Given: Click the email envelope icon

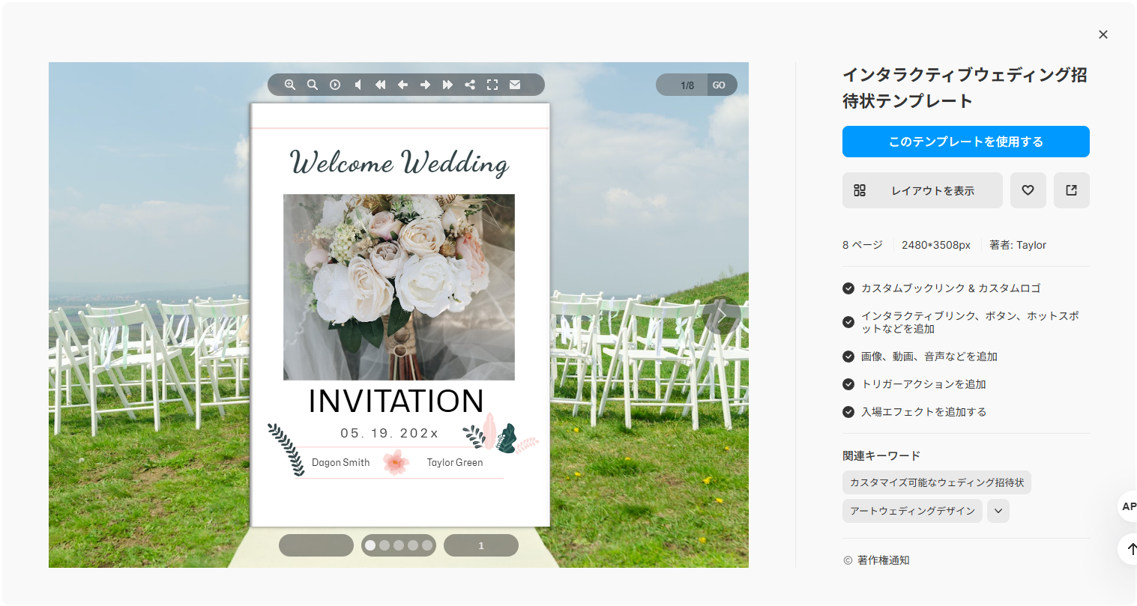Looking at the screenshot, I should pos(515,85).
